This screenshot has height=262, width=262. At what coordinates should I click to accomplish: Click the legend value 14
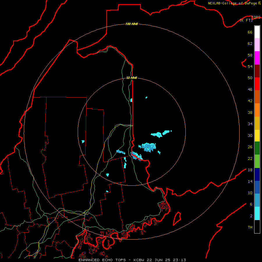click(250, 181)
